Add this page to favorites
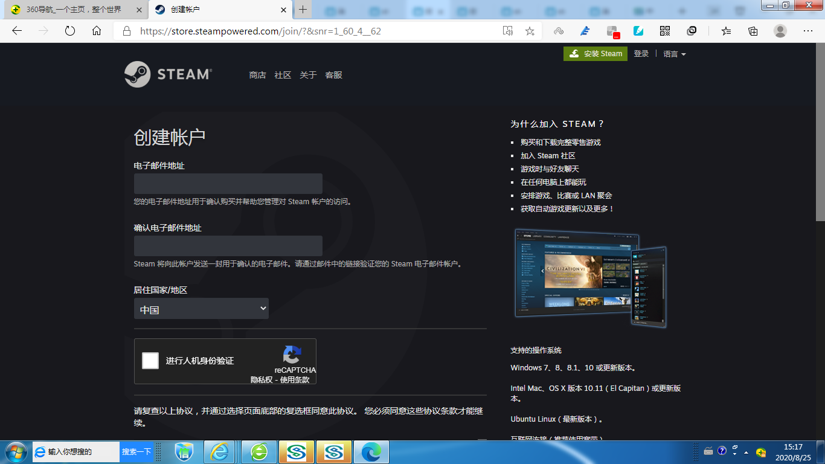The height and width of the screenshot is (464, 825). click(530, 31)
